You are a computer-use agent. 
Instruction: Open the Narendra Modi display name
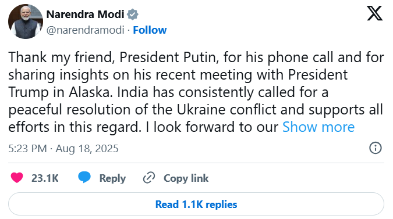coord(85,15)
